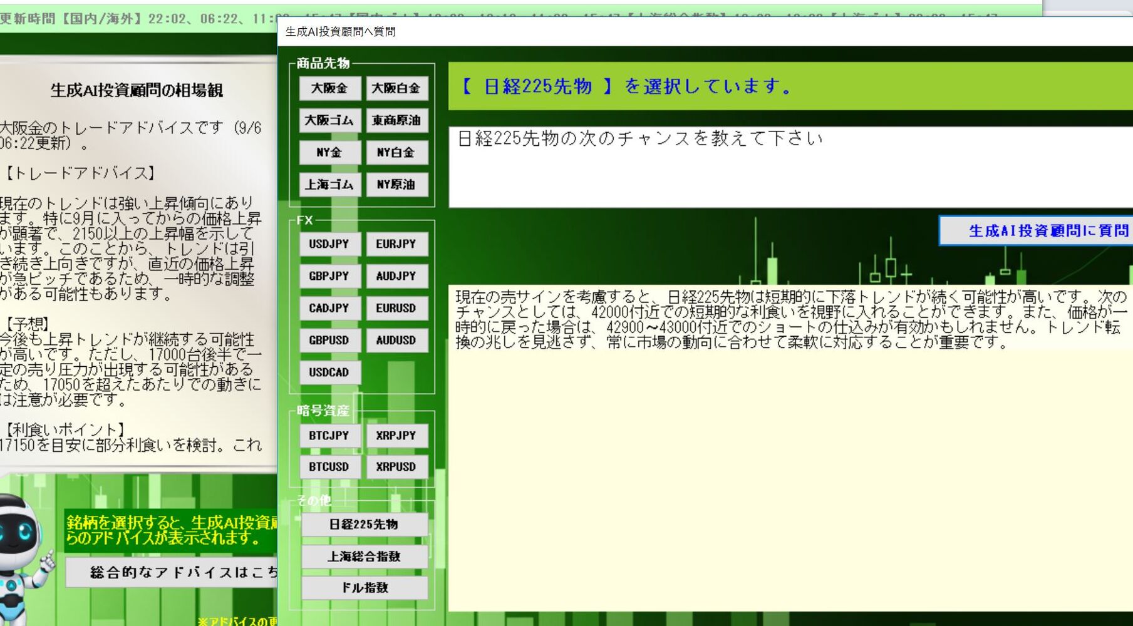Choose the AUDUSD pair button
The height and width of the screenshot is (626, 1133).
coord(396,341)
